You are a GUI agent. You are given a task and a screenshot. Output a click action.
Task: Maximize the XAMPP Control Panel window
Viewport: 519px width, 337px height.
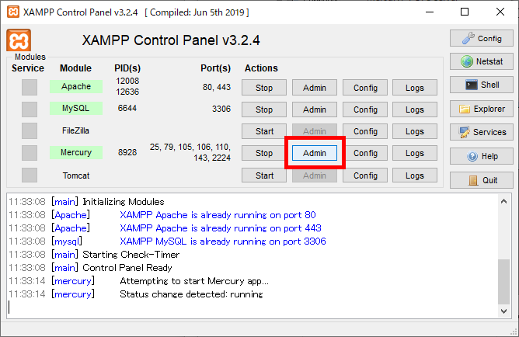click(x=465, y=12)
